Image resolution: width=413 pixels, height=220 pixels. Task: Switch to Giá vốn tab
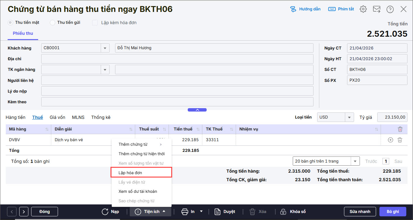click(x=57, y=117)
